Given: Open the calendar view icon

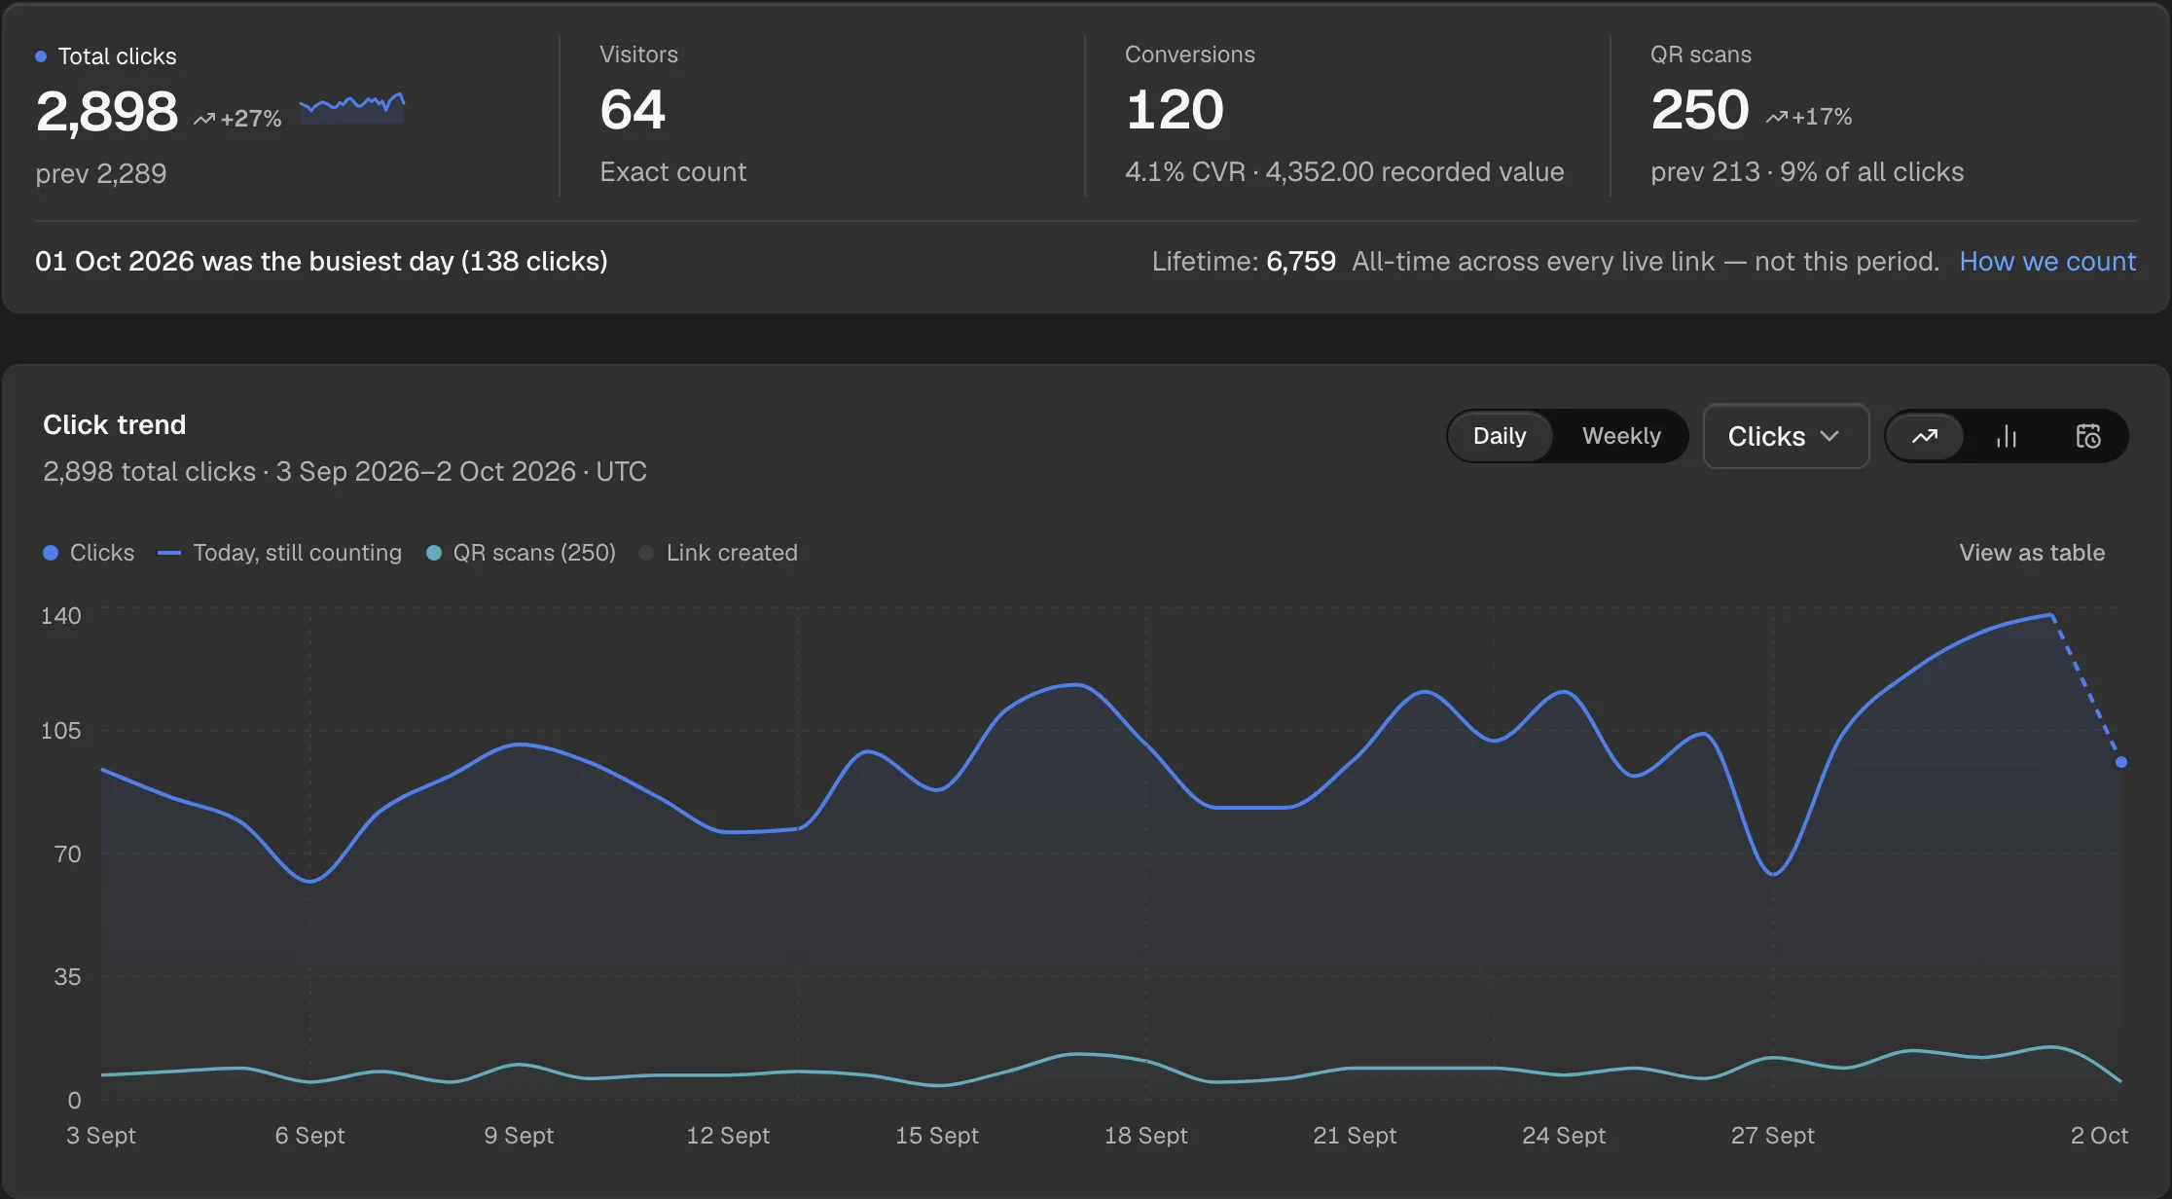Looking at the screenshot, I should click(2088, 436).
